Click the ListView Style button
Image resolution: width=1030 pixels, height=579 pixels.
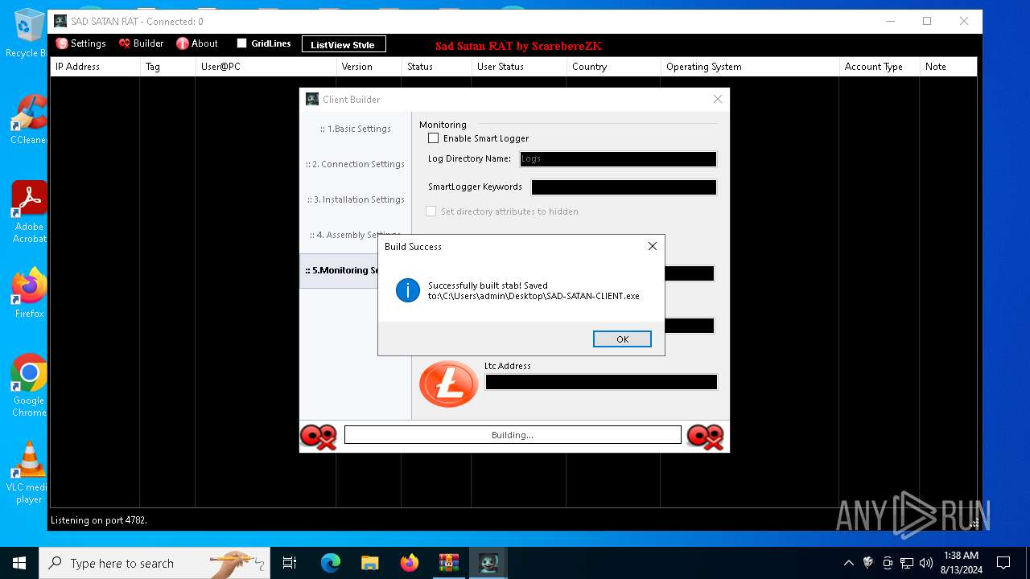coord(344,44)
